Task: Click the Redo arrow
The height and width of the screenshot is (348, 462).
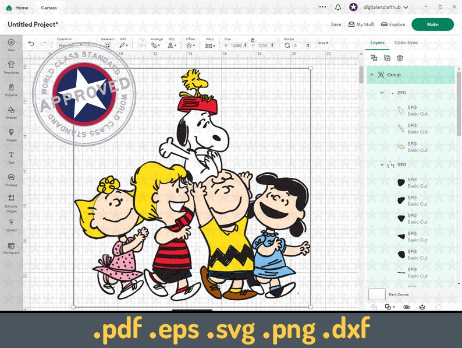Action: (x=43, y=44)
